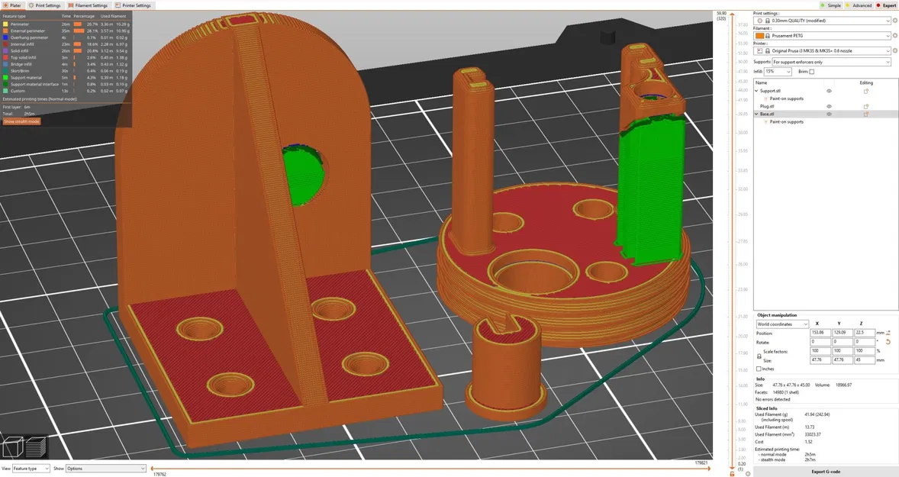Open the World coordinates dropdown
Screen dimensions: 899x477
[782, 324]
